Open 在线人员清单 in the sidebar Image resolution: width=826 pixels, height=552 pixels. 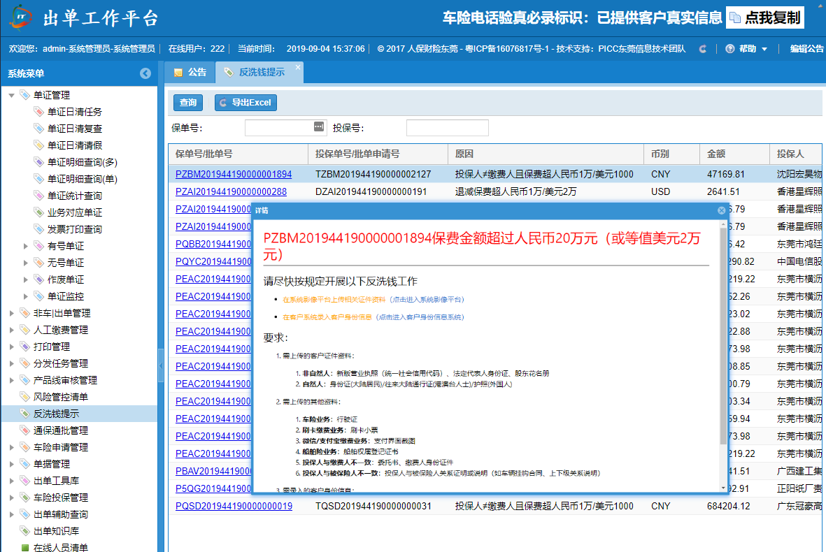point(61,548)
